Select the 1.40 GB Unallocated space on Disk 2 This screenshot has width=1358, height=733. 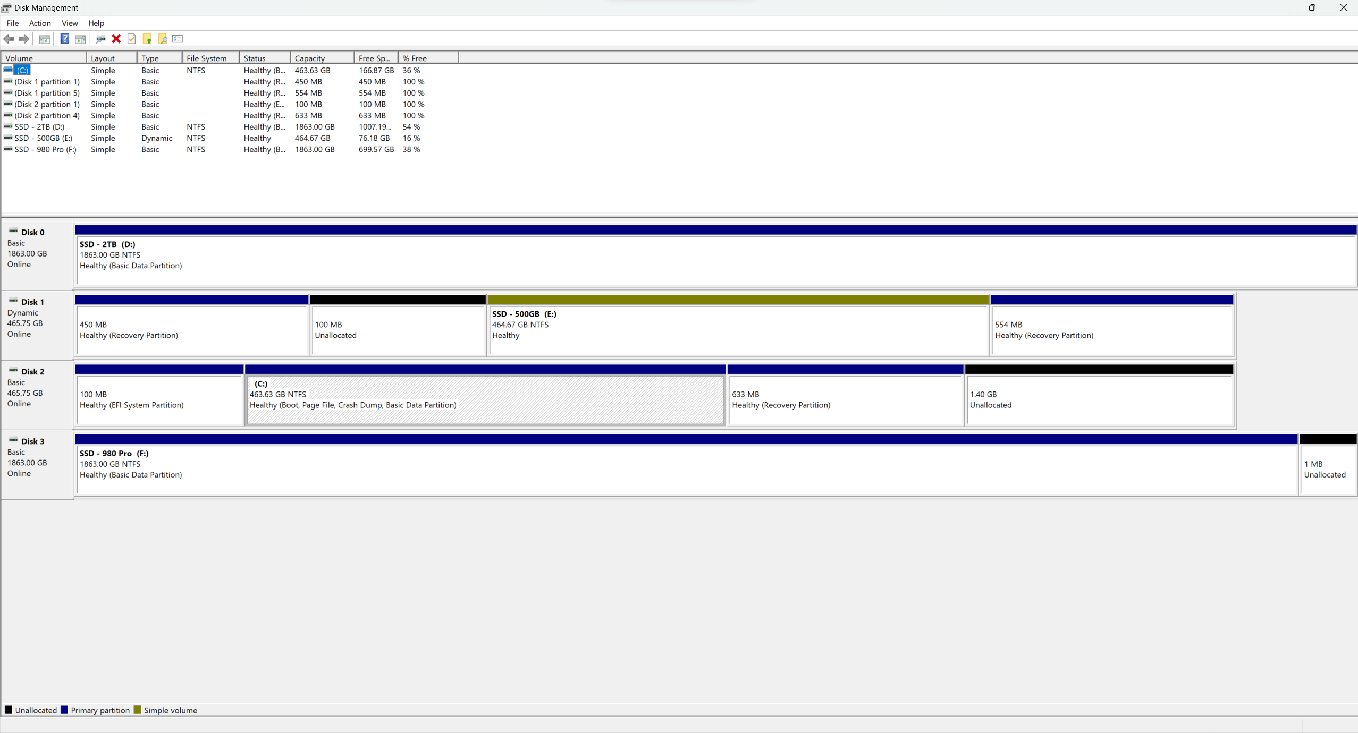pos(1099,399)
